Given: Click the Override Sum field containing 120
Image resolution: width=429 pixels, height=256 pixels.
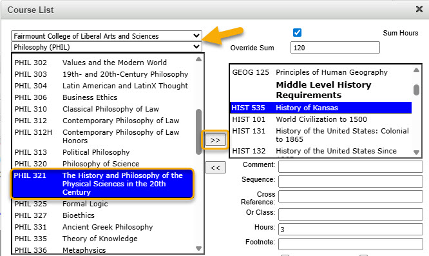Looking at the screenshot, I should pos(335,48).
